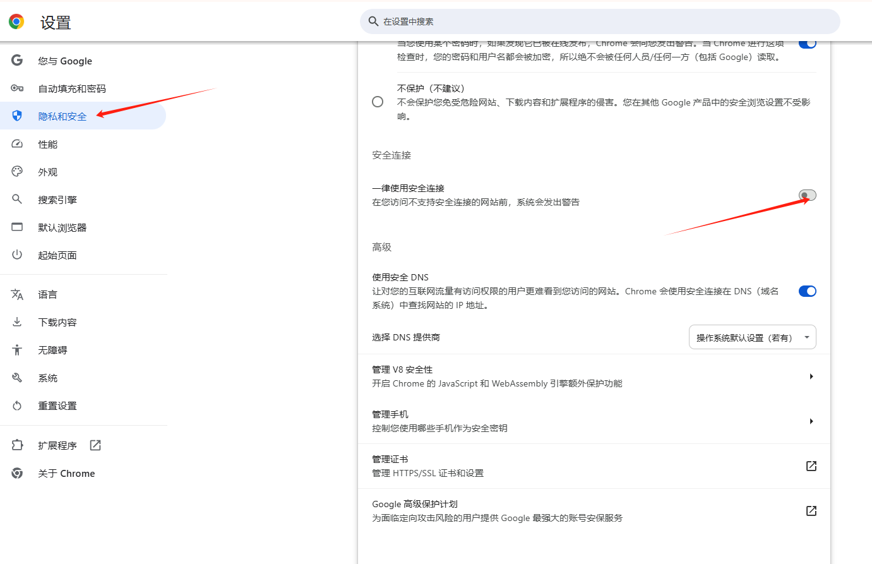Click the 管理 V8 安全性 row title
Viewport: 872px width, 564px height.
pos(402,369)
